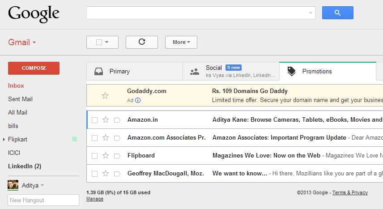Star the Amazon.in email

106,120
